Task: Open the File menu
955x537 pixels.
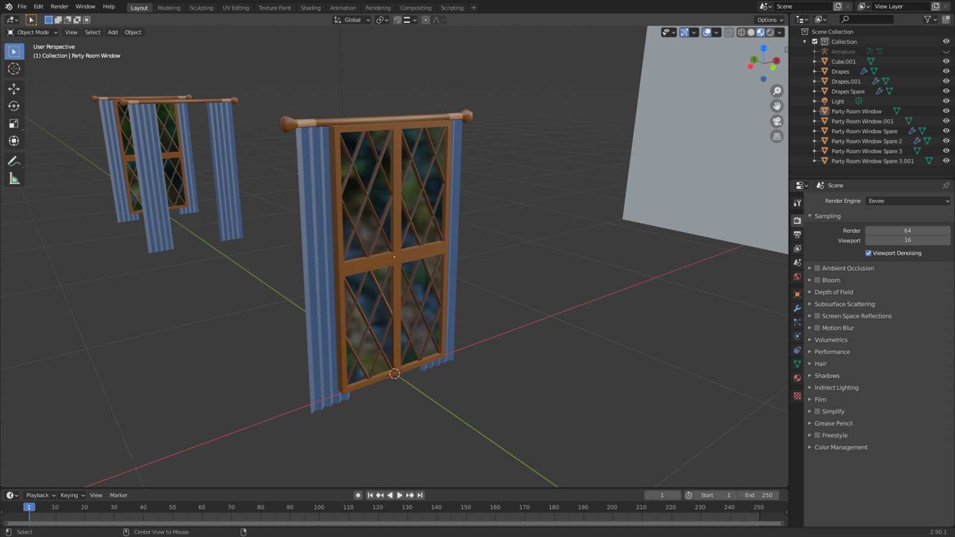Action: tap(22, 7)
